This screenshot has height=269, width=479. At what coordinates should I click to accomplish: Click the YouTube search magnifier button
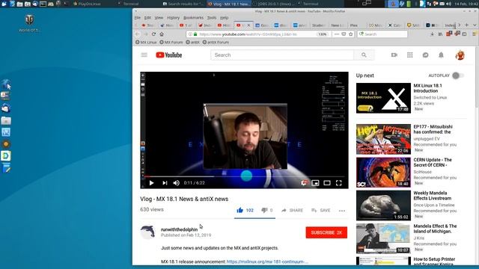pyautogui.click(x=364, y=55)
